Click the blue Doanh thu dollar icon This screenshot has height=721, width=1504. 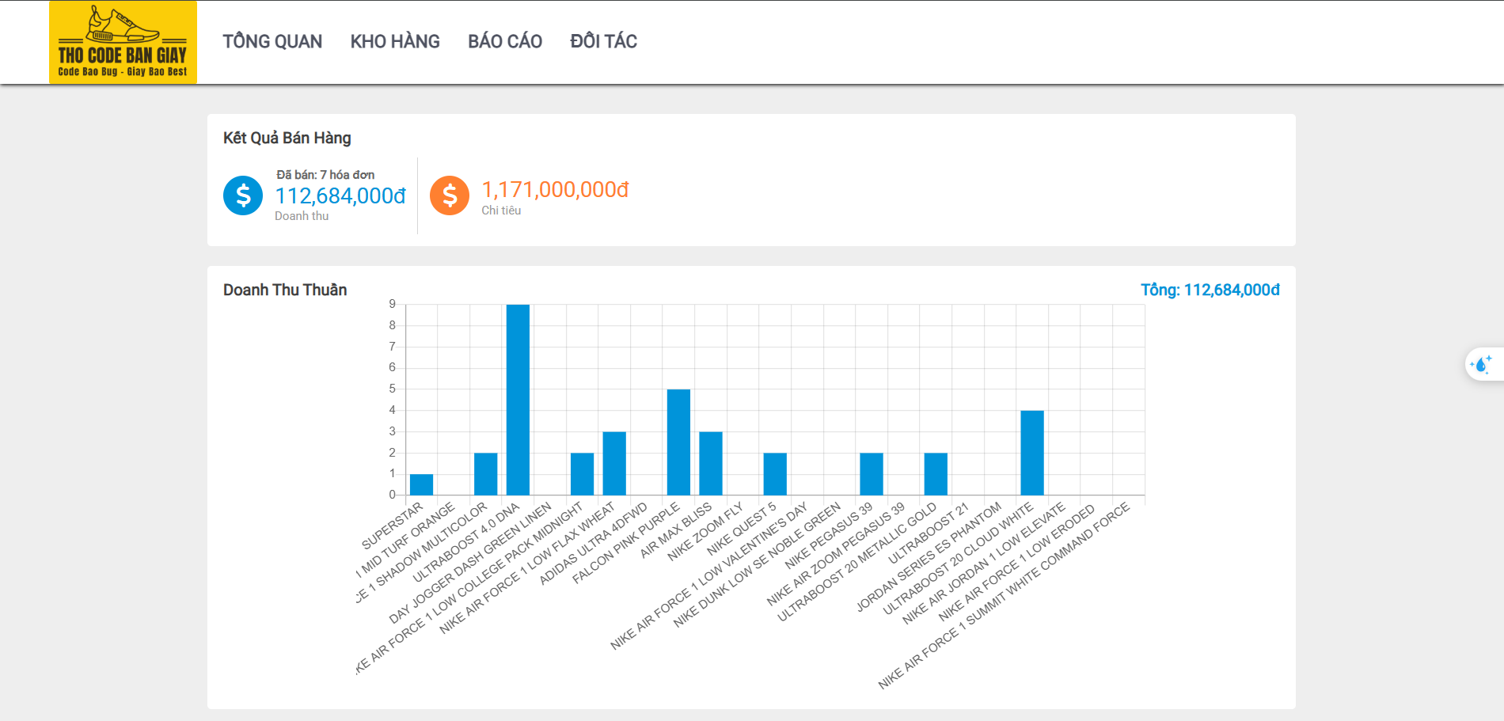(242, 195)
